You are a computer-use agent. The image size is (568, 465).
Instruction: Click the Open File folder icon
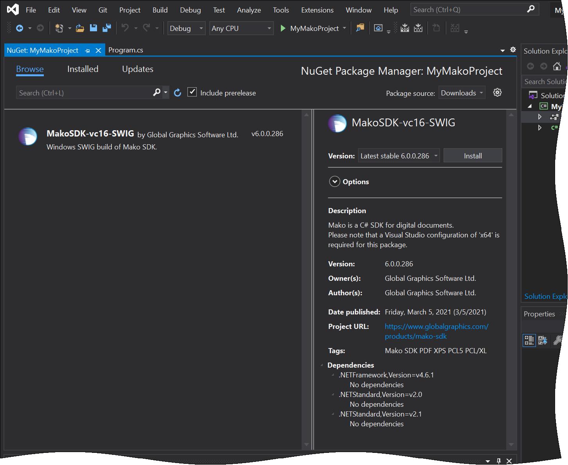point(80,28)
